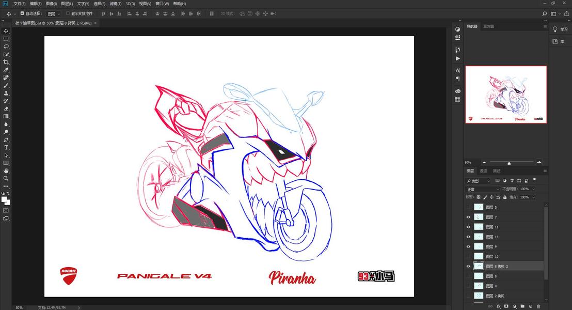Image resolution: width=572 pixels, height=310 pixels.
Task: Click the lock all padlock icon
Action: point(505,197)
